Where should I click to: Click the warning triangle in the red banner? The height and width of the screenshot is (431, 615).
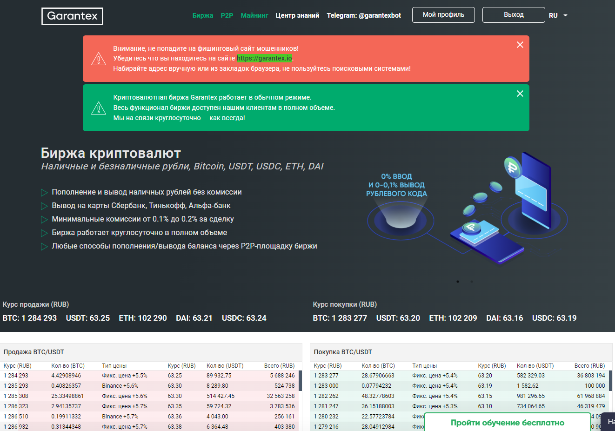click(98, 59)
